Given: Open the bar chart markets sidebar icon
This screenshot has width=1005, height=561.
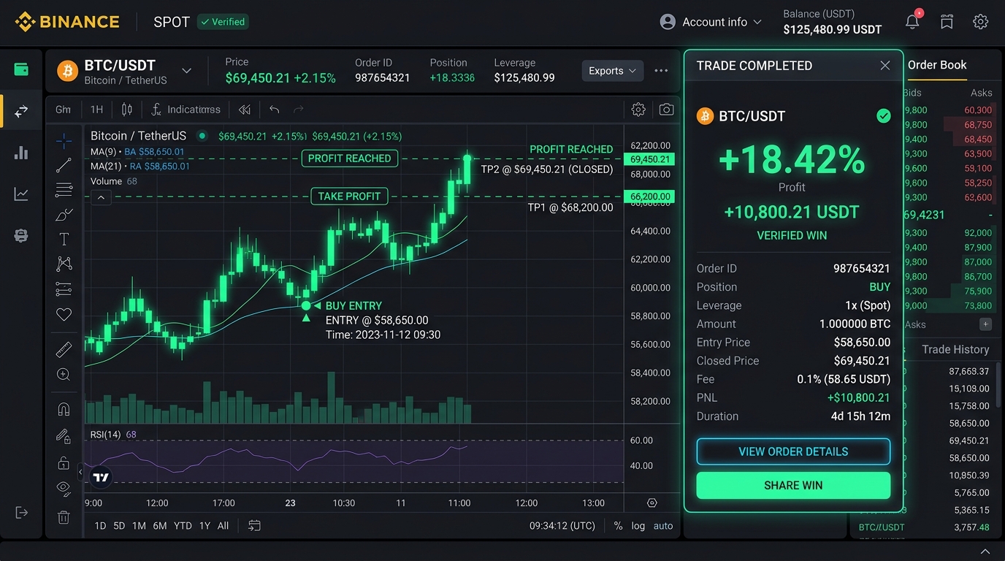Looking at the screenshot, I should click(x=21, y=153).
